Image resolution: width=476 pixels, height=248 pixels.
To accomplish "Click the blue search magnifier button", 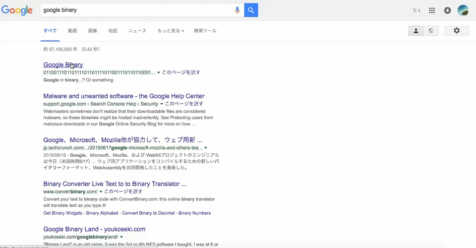I will [251, 10].
